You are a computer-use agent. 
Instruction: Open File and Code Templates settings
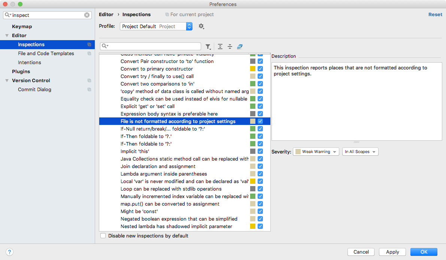tap(46, 54)
